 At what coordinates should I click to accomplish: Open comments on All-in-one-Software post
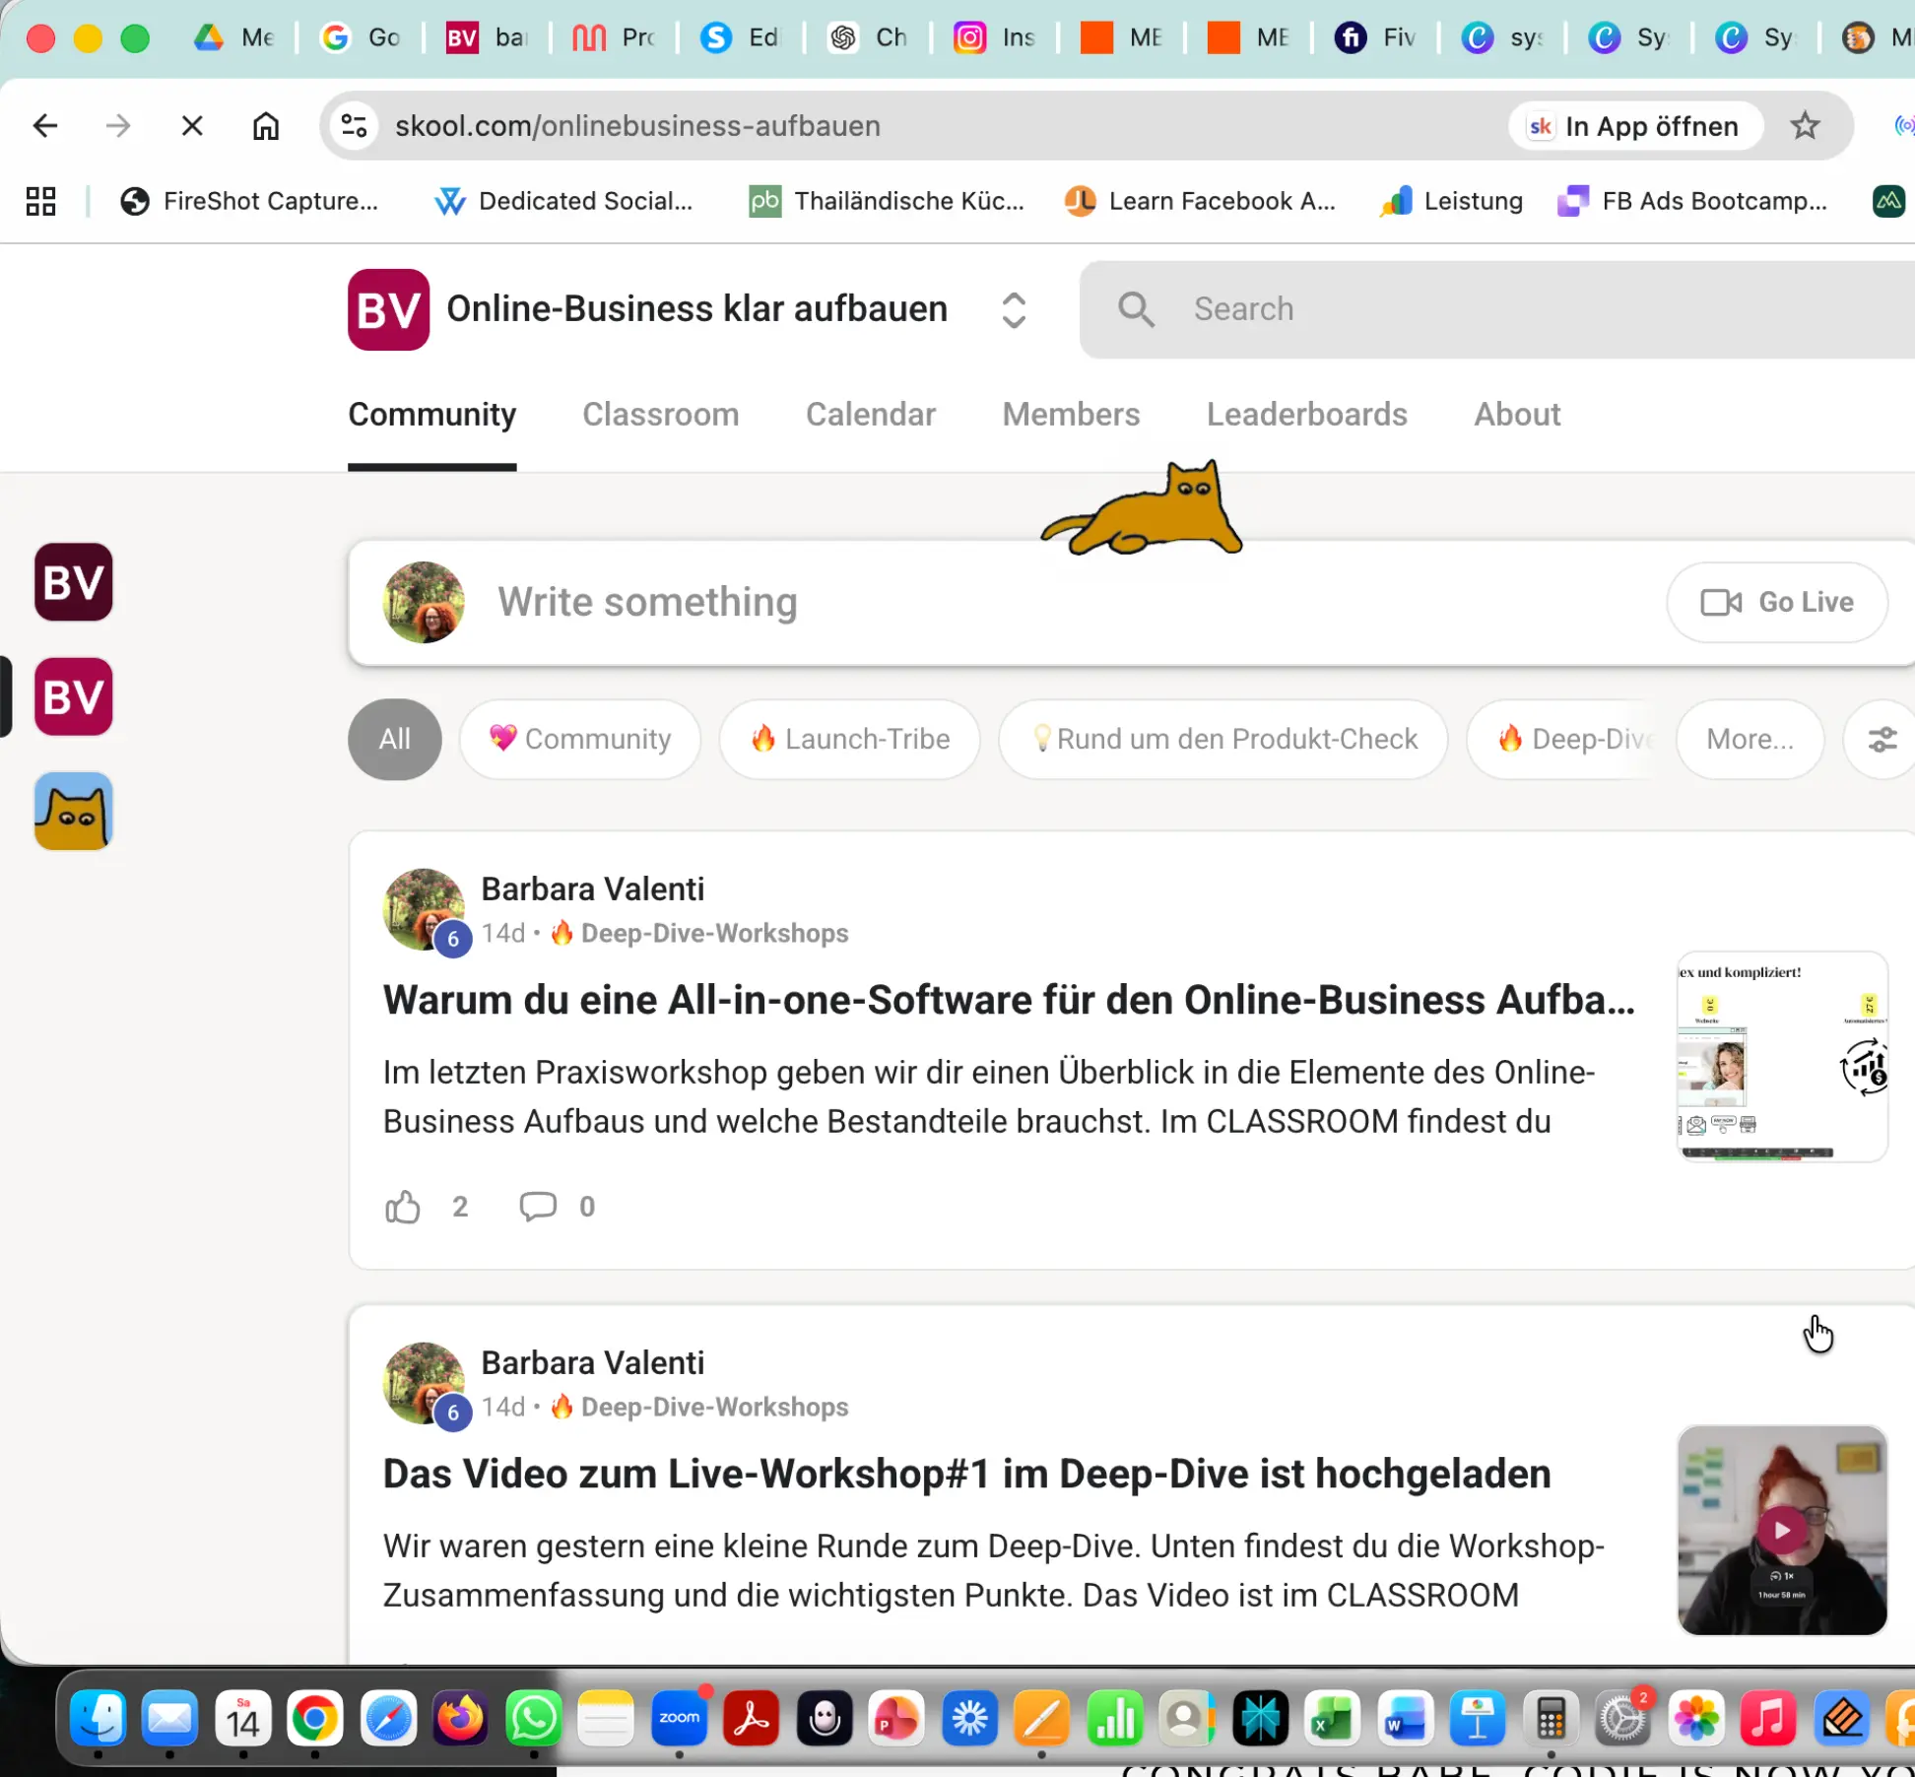538,1207
